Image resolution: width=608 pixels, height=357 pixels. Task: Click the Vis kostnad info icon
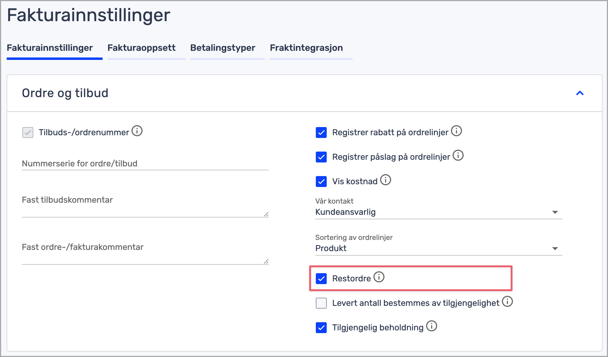pyautogui.click(x=385, y=180)
